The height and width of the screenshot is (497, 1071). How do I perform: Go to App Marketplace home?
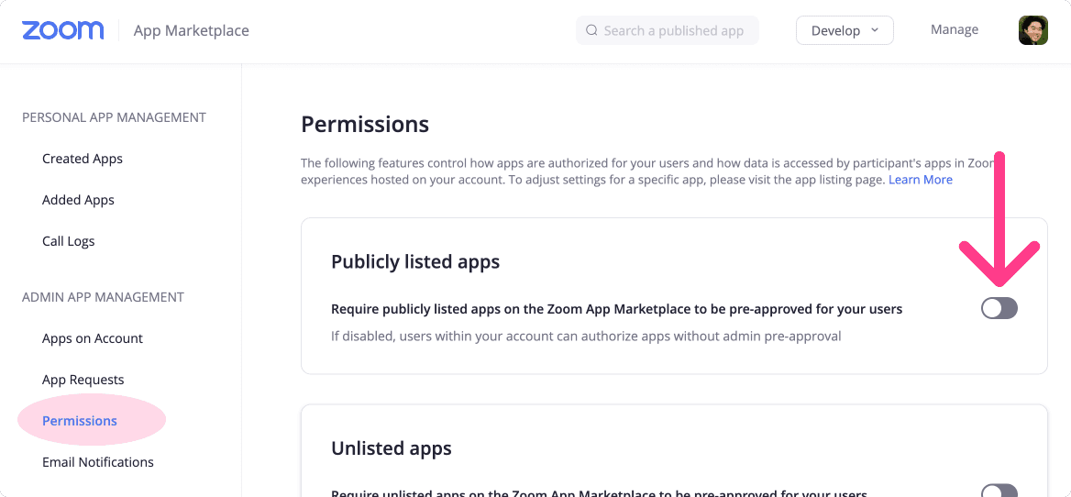click(192, 31)
